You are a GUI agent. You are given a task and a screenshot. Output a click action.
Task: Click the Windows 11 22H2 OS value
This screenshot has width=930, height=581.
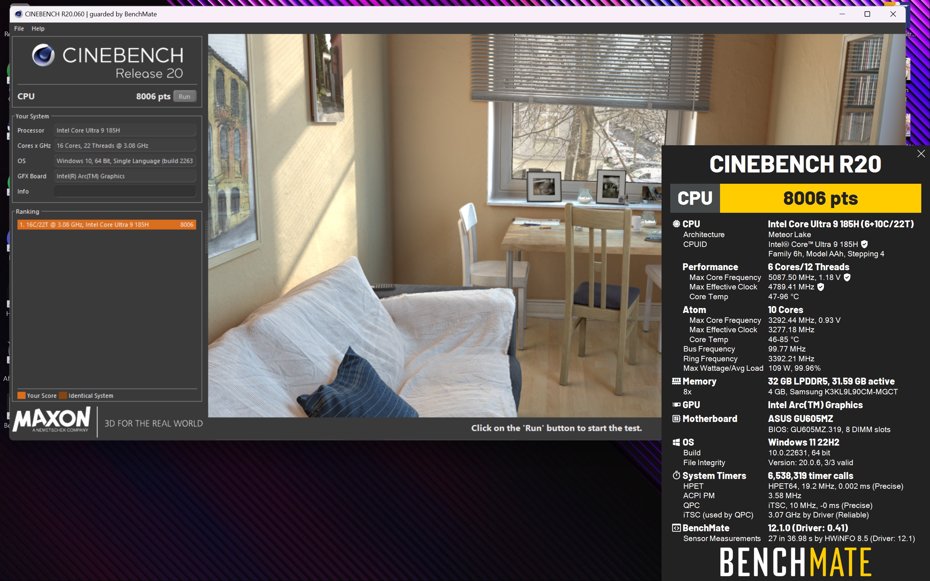point(803,442)
